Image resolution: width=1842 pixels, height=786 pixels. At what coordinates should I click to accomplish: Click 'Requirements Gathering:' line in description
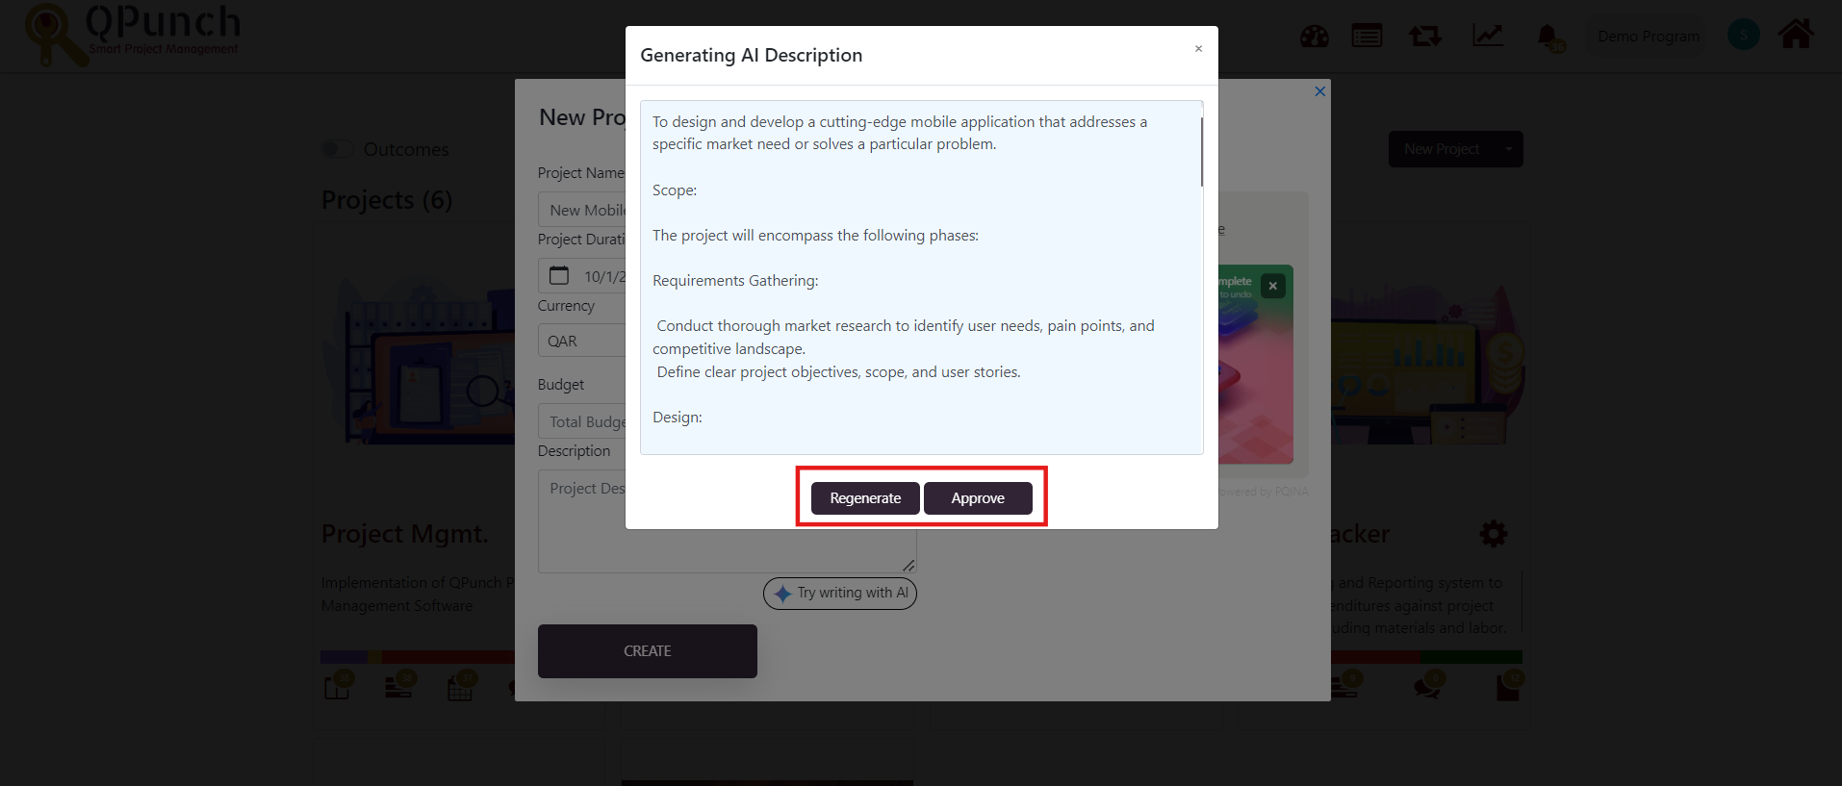(x=735, y=281)
